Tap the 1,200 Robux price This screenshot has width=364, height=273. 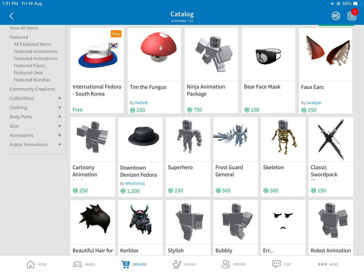130,191
